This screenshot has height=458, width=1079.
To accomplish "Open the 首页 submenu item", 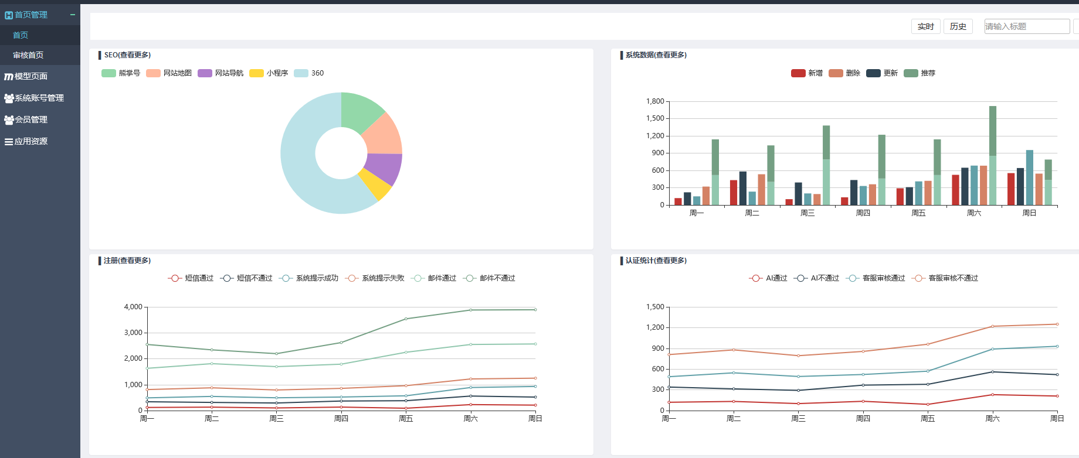I will click(x=40, y=35).
